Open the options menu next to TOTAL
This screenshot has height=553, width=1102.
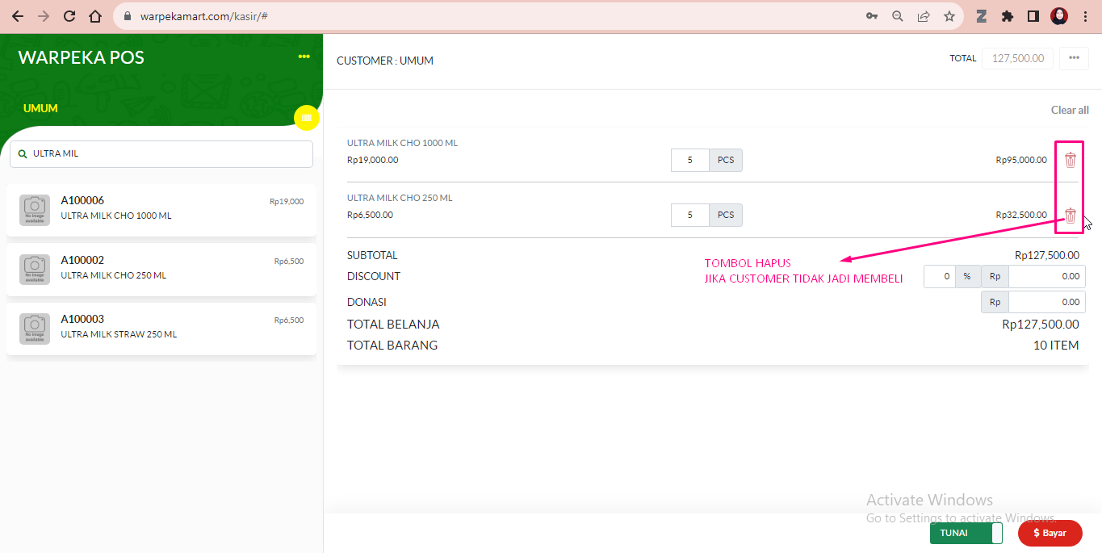(x=1074, y=58)
